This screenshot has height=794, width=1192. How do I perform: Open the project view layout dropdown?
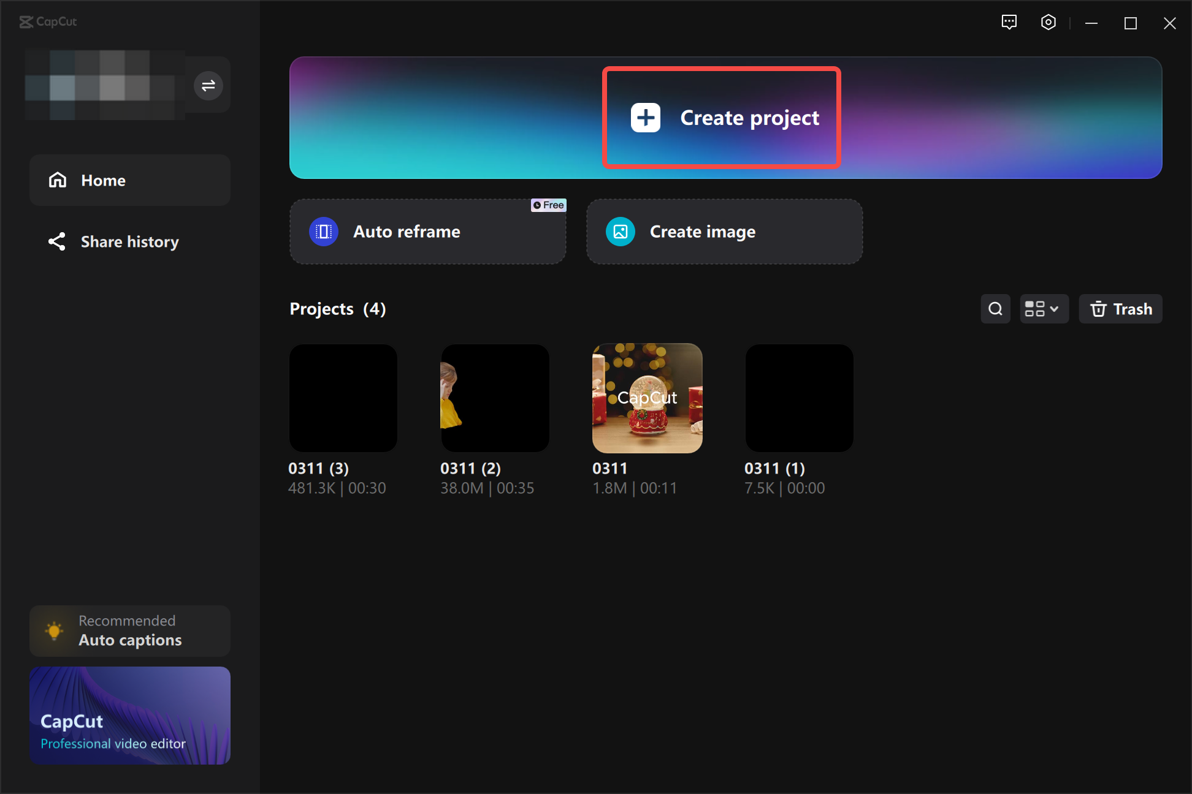(x=1044, y=309)
